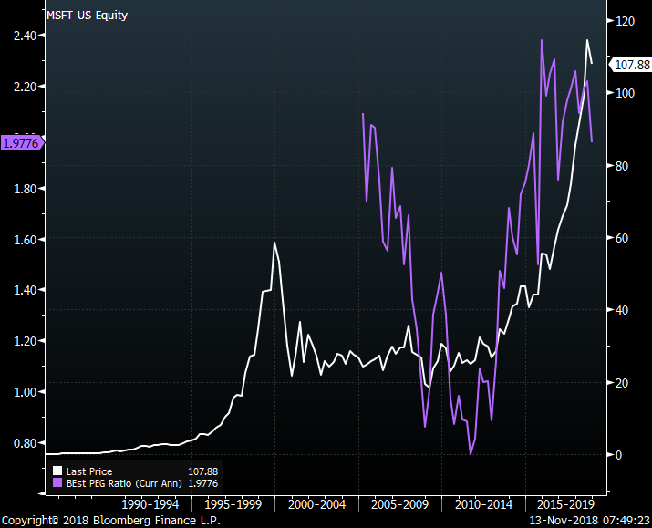Image resolution: width=652 pixels, height=528 pixels.
Task: Click the 1995-1999 axis label
Action: [233, 504]
